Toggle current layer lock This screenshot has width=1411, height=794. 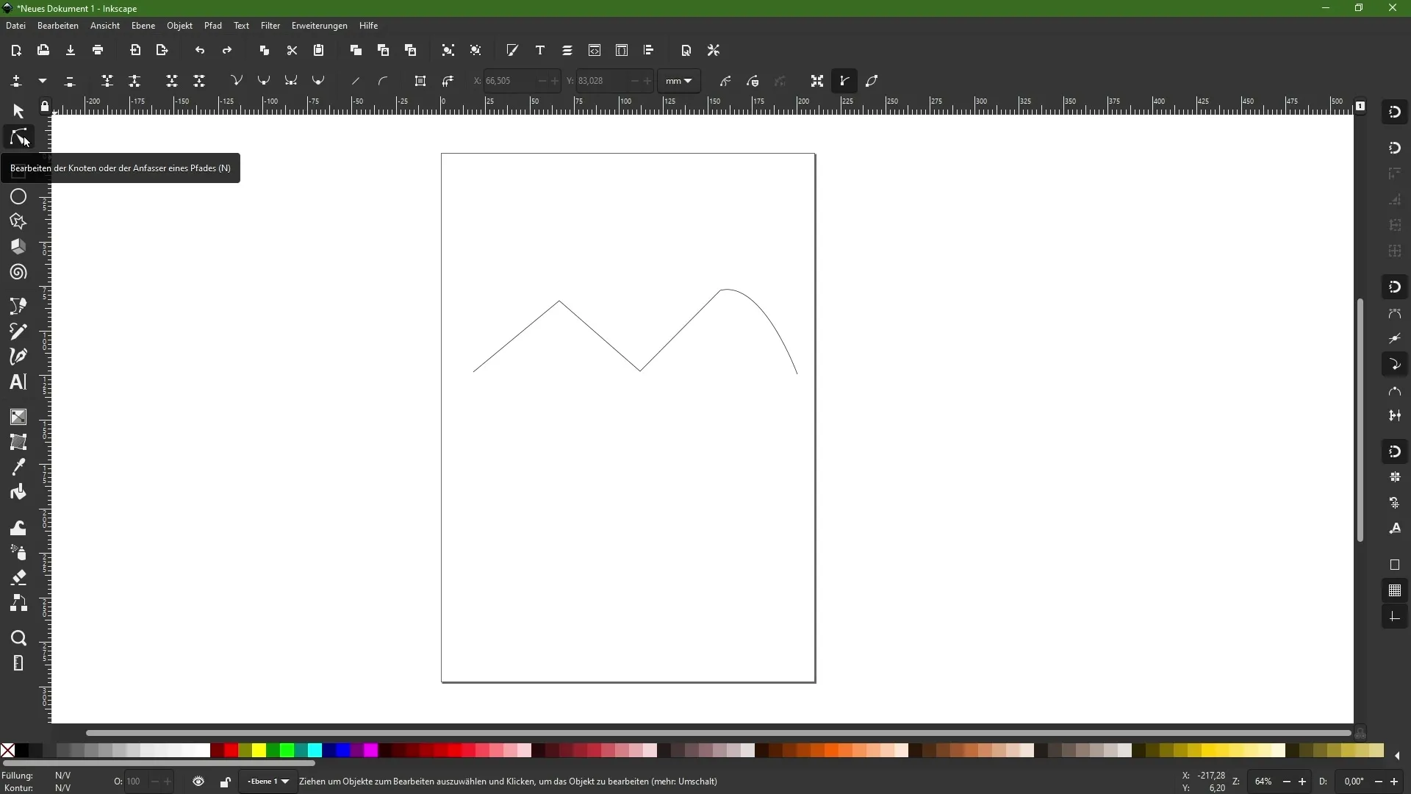pos(226,782)
